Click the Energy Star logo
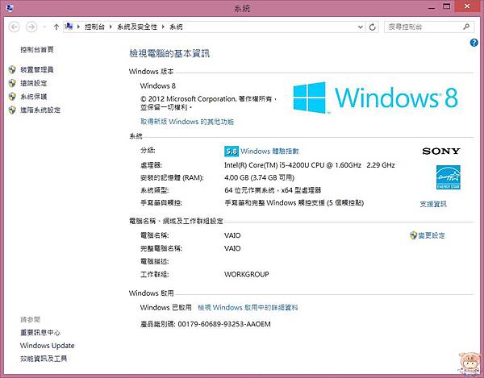484x378 pixels. [449, 177]
